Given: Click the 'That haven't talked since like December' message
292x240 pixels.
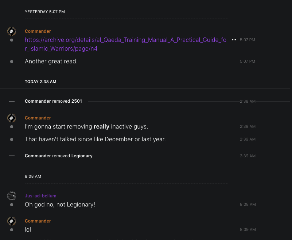Looking at the screenshot, I should [x=95, y=139].
